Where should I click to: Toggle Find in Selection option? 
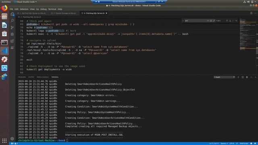(233, 21)
